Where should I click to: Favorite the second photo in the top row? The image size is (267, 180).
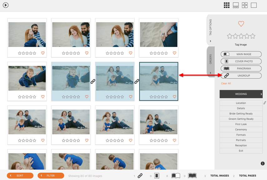pyautogui.click(x=87, y=53)
